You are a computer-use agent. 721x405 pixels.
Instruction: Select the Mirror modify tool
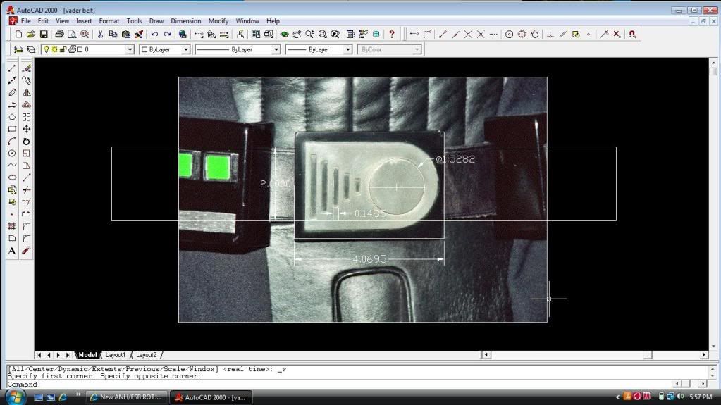(x=27, y=92)
